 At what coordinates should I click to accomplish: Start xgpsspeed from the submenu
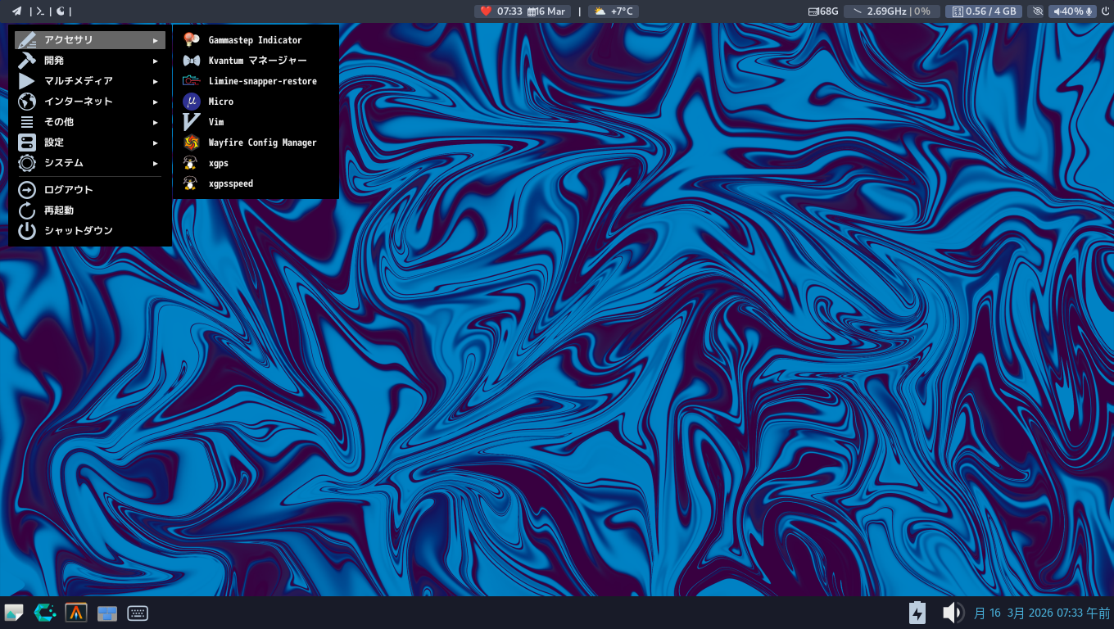point(256,183)
